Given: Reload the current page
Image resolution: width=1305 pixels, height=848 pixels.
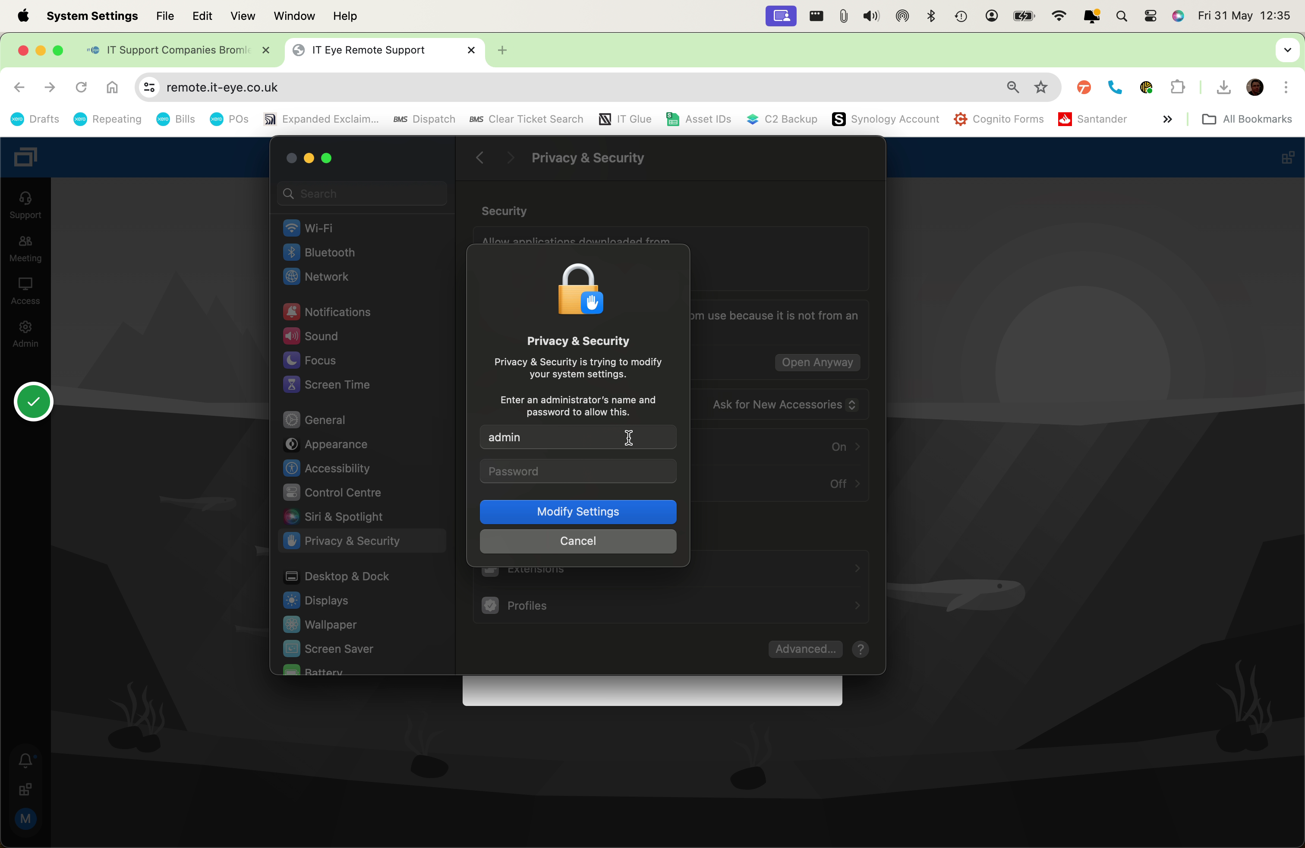Looking at the screenshot, I should [81, 87].
